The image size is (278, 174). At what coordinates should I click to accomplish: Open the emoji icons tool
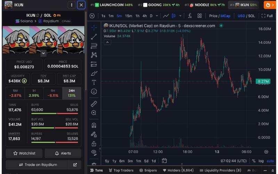point(94,92)
